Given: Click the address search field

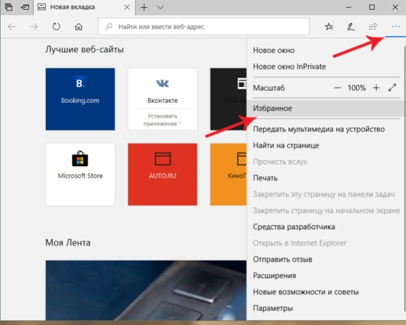Looking at the screenshot, I should pyautogui.click(x=203, y=26).
